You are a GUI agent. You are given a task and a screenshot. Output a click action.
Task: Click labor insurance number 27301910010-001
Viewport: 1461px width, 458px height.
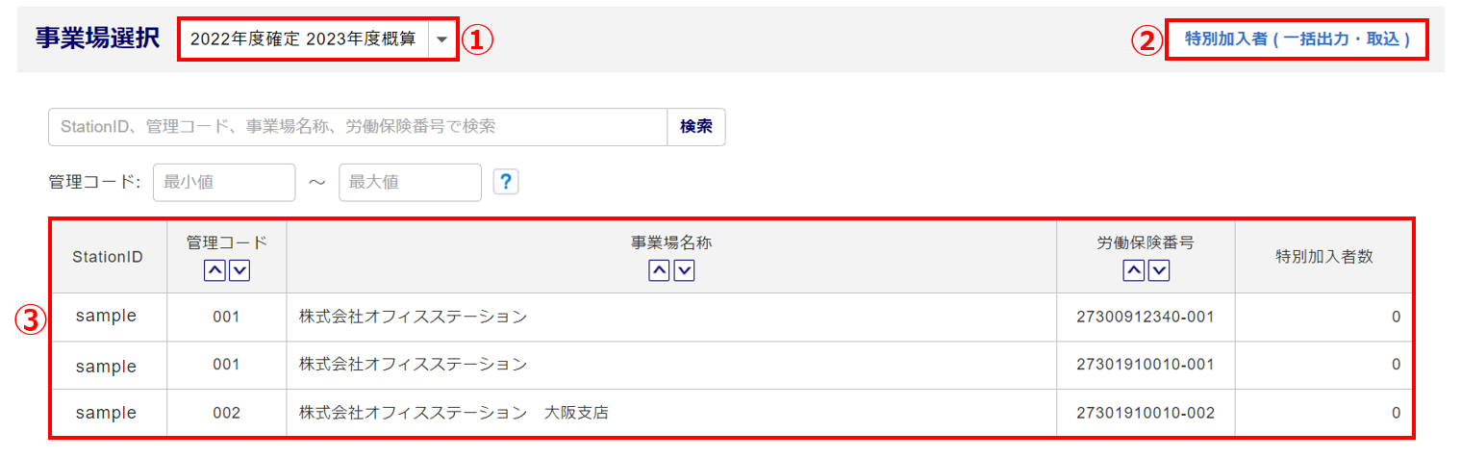pos(1146,365)
